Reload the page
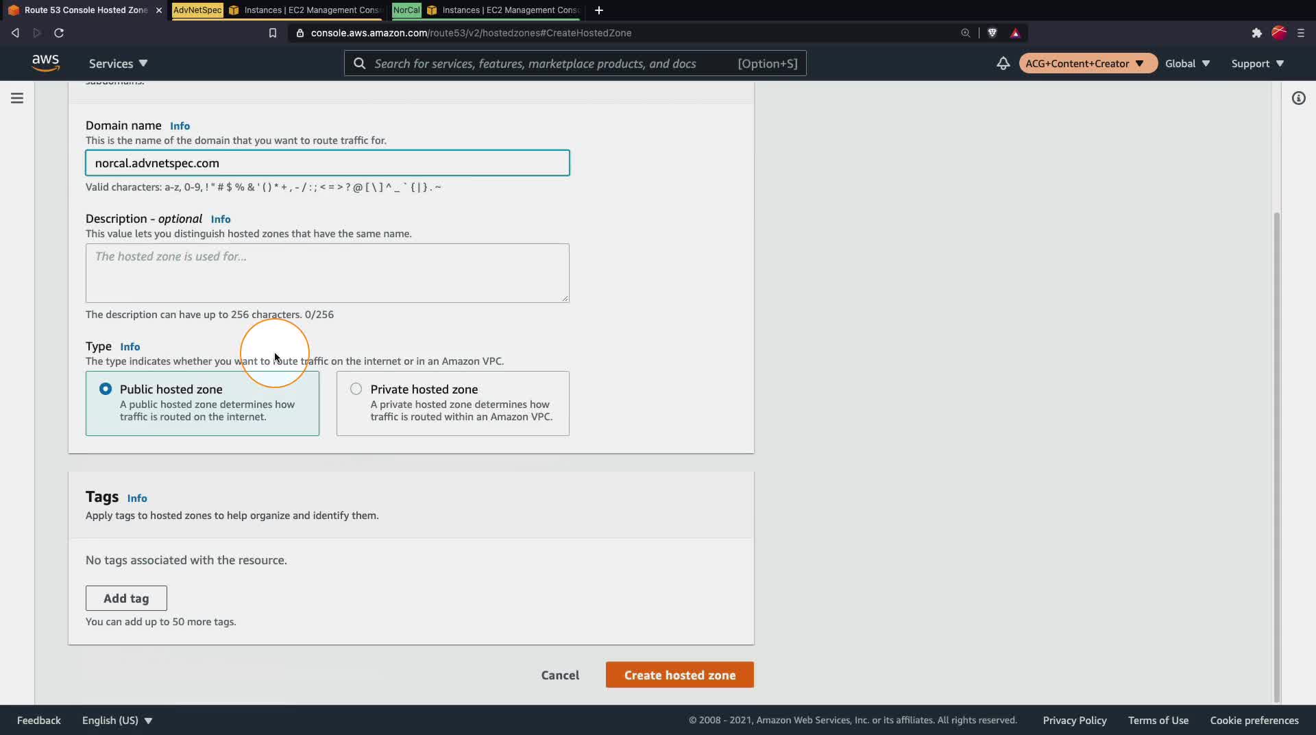1316x735 pixels. pos(59,33)
